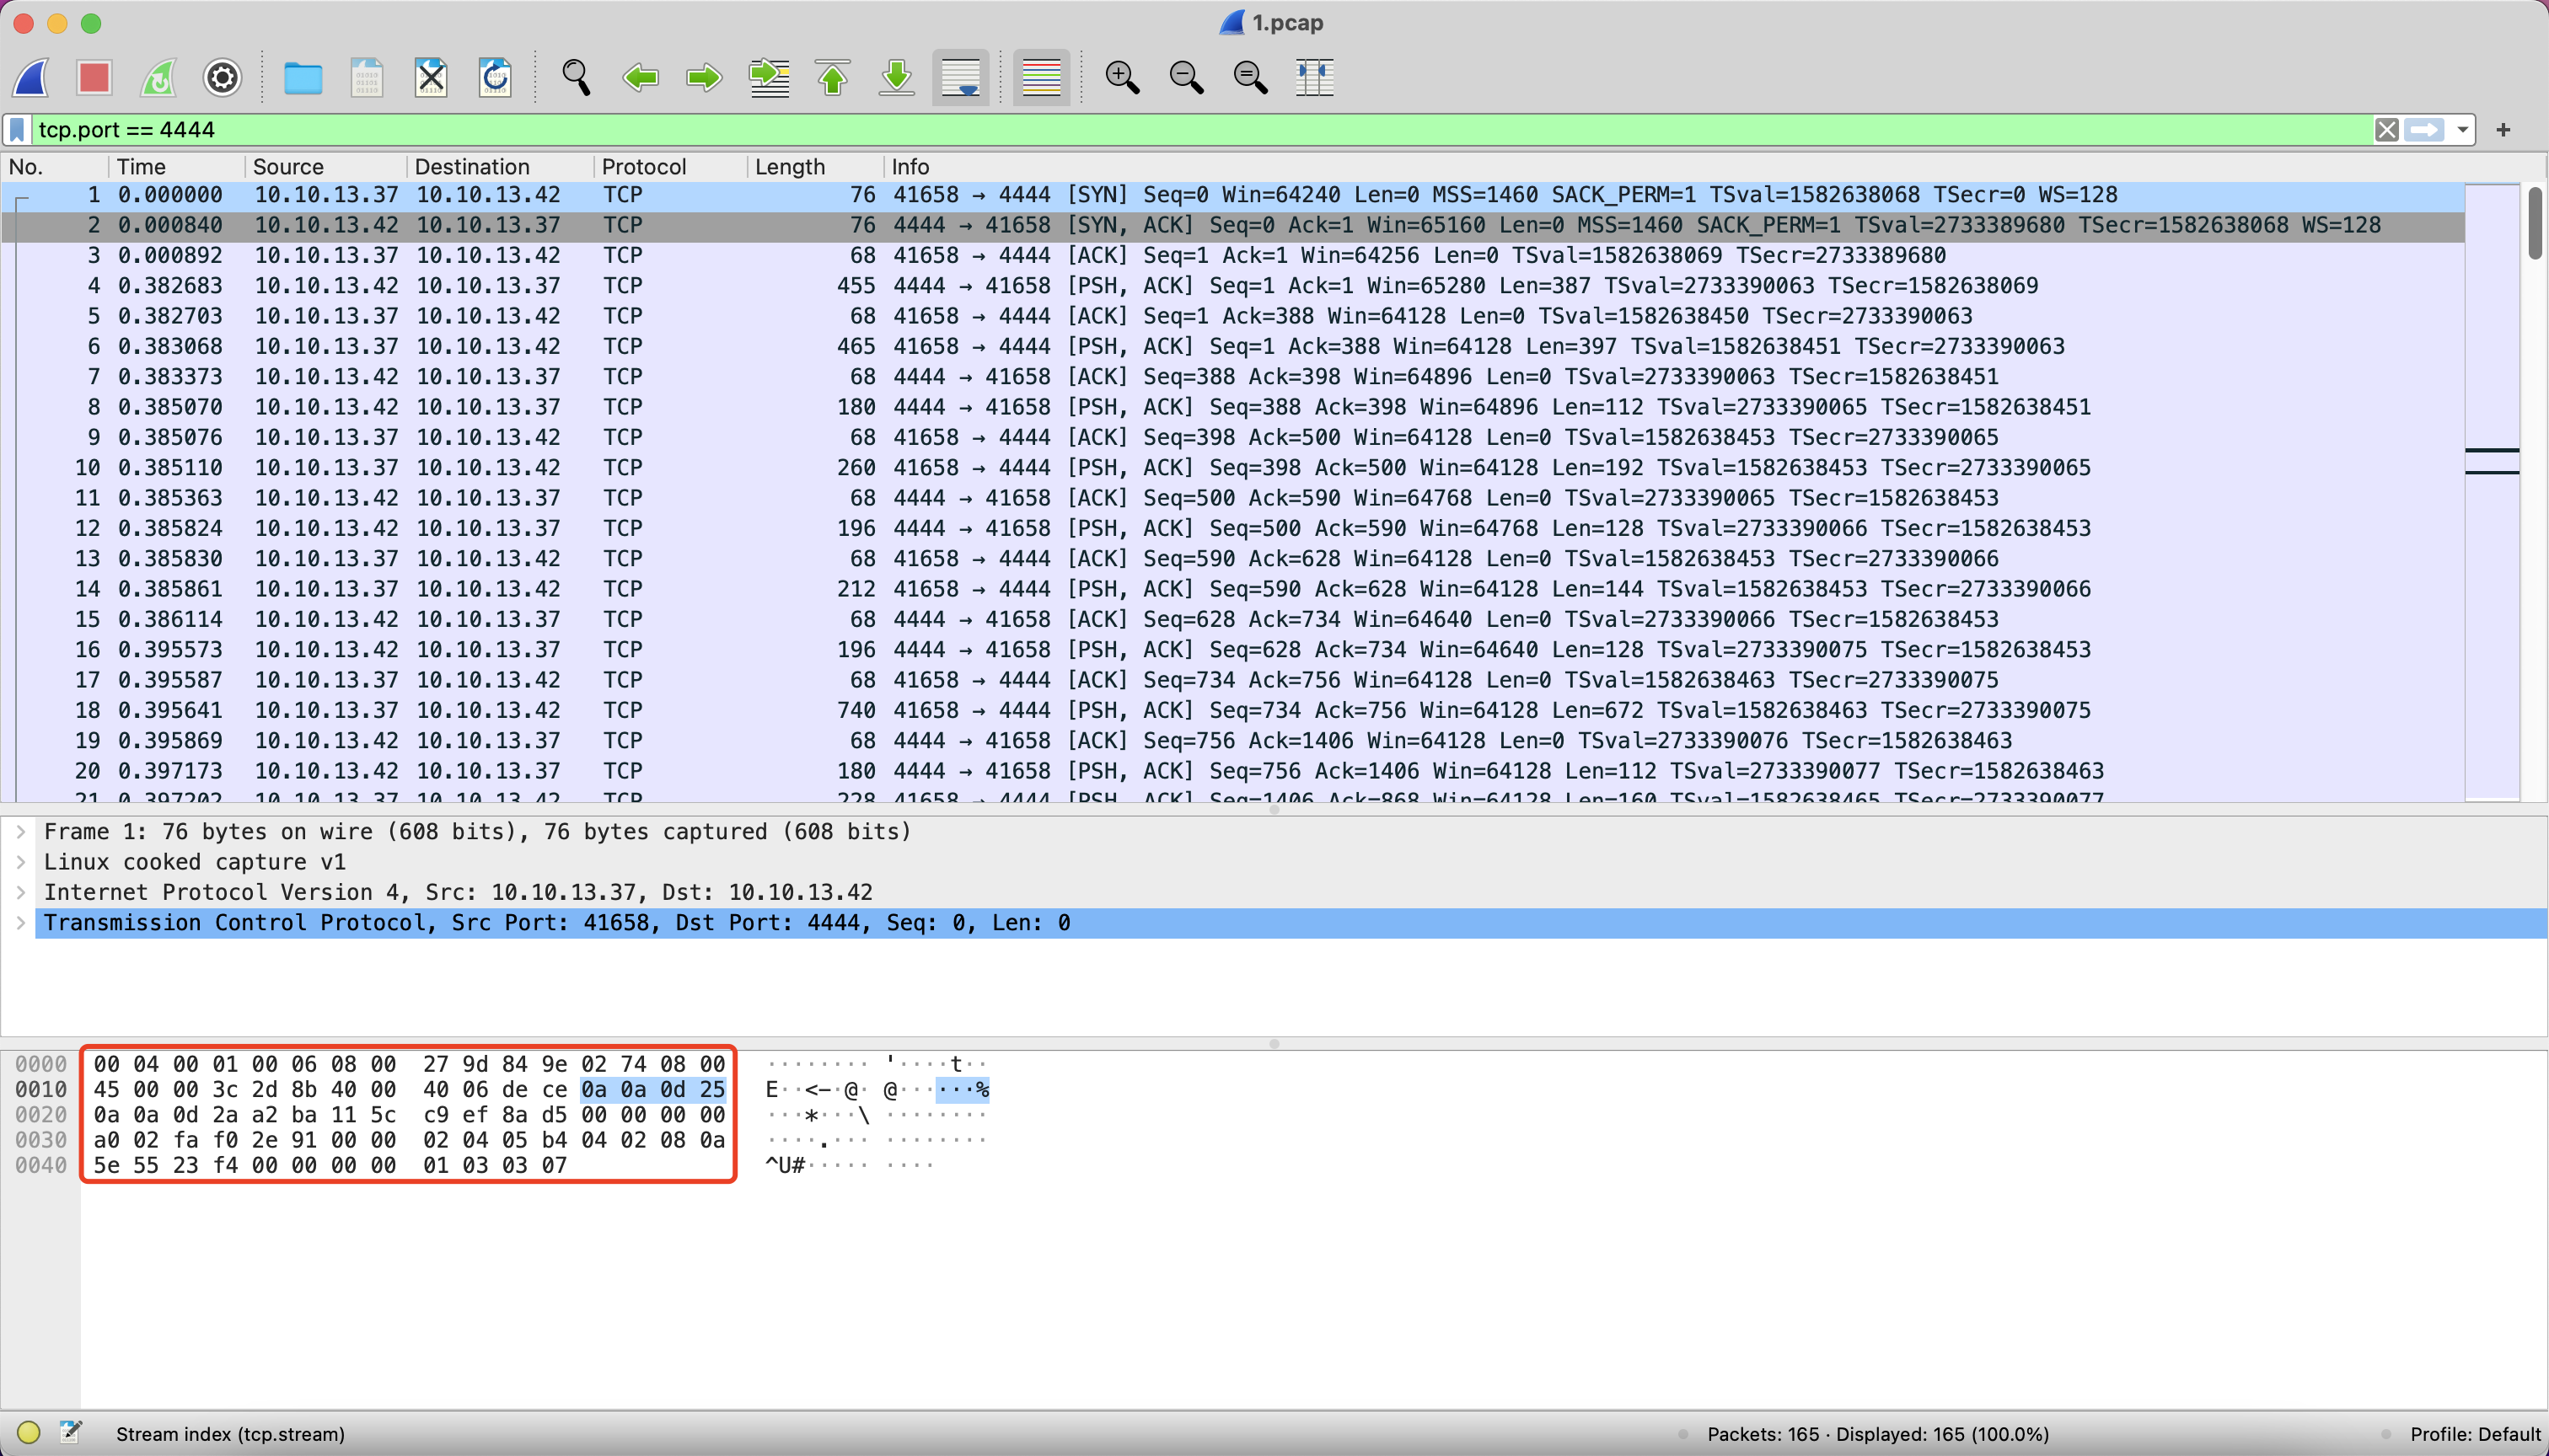The height and width of the screenshot is (1456, 2549).
Task: Apply the display filter arrow
Action: (x=2423, y=130)
